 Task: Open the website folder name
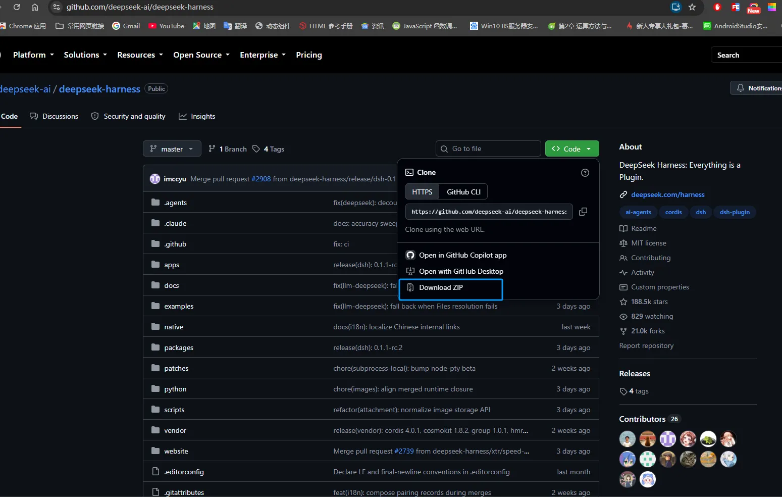click(x=176, y=451)
